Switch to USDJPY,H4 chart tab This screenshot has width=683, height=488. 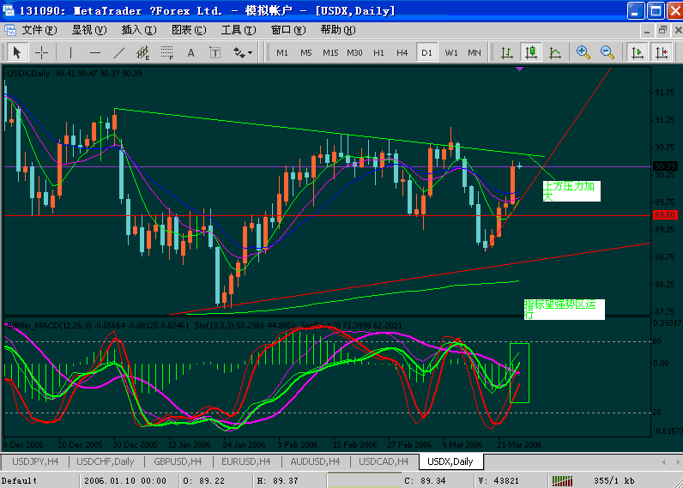pos(35,461)
